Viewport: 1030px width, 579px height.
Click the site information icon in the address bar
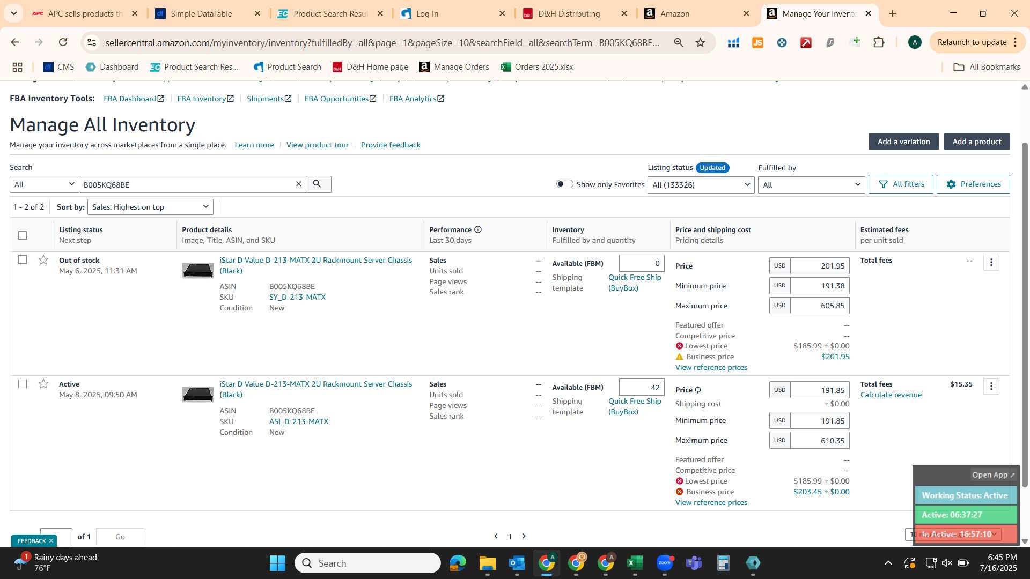click(92, 42)
